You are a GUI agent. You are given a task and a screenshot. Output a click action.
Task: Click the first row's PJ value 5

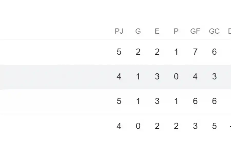click(x=119, y=52)
